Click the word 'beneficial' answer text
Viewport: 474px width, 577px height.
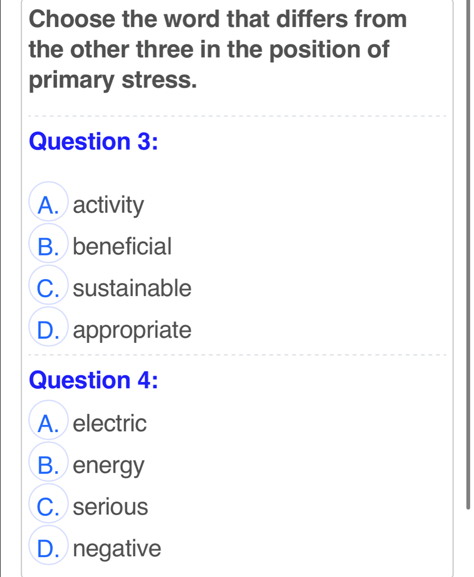[x=123, y=247]
